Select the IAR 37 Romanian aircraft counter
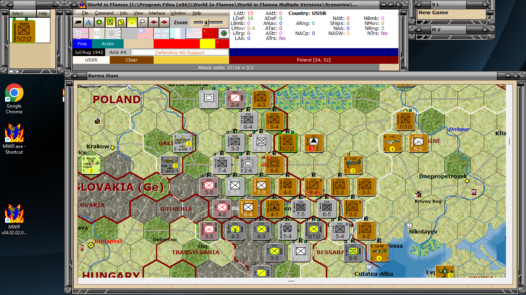 (x=170, y=164)
